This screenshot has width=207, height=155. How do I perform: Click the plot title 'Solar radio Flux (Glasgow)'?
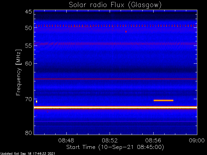[x=115, y=5]
